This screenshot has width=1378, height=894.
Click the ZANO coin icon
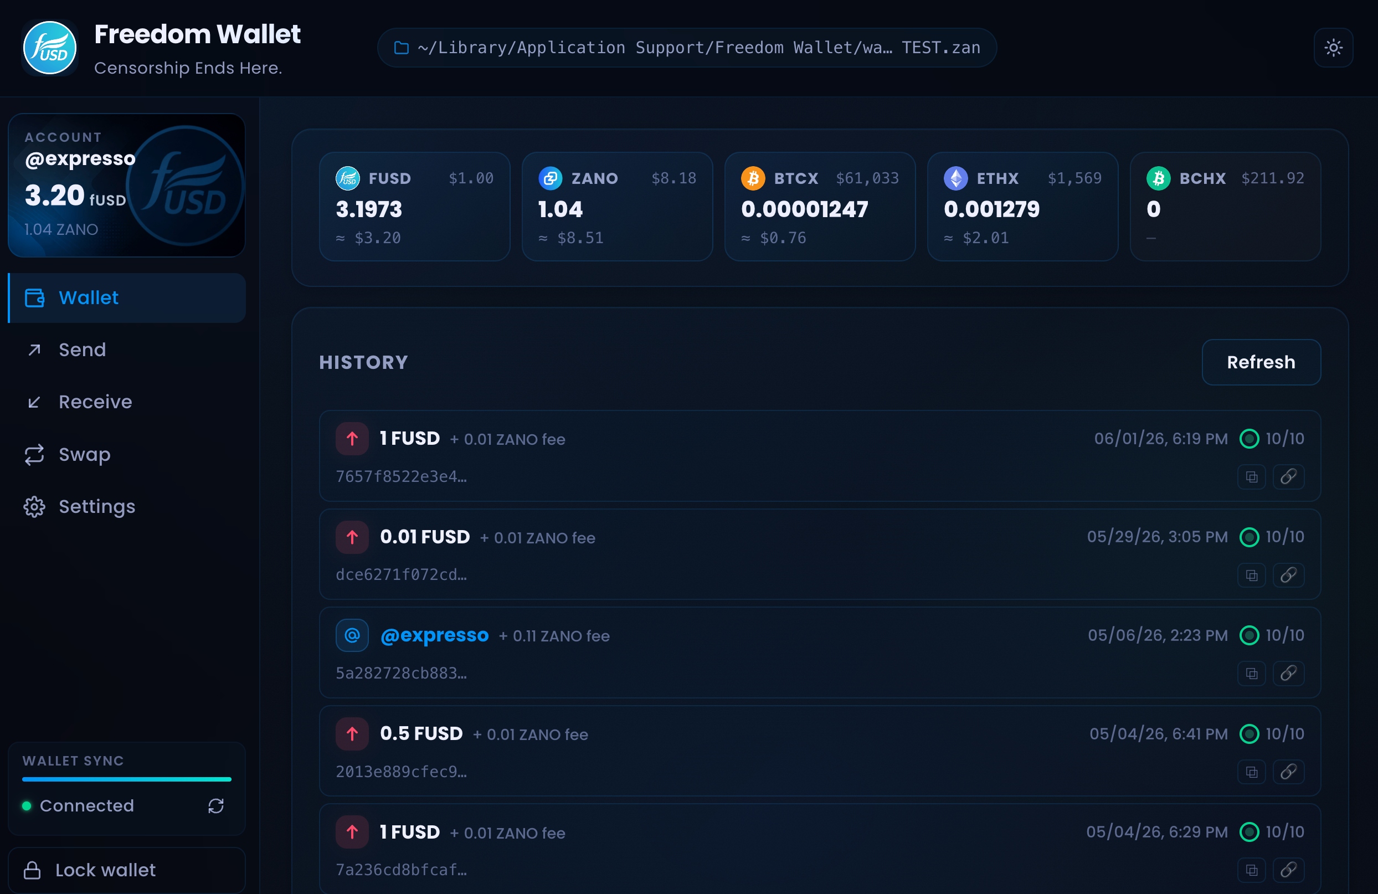click(x=550, y=178)
